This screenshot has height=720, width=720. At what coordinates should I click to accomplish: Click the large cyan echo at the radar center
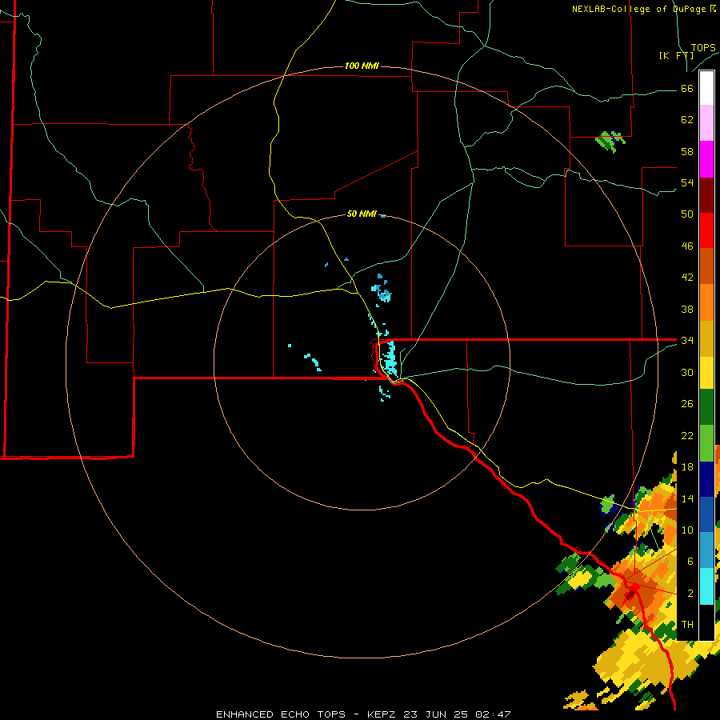point(390,358)
